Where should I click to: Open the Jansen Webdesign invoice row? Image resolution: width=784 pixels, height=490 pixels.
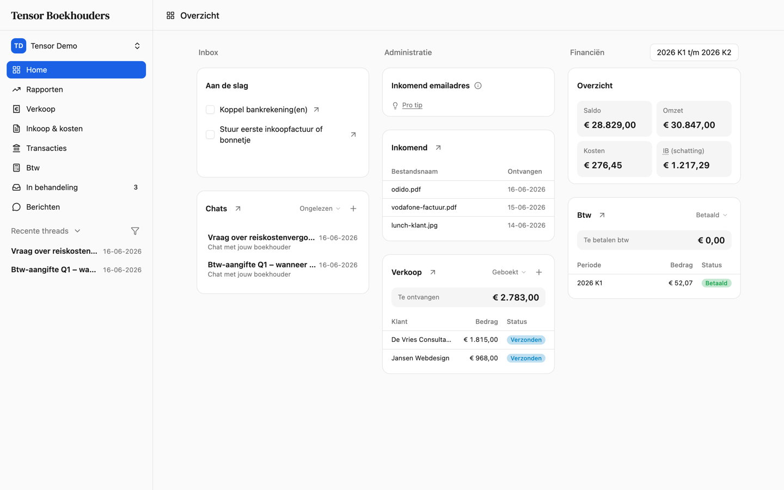[x=468, y=358]
